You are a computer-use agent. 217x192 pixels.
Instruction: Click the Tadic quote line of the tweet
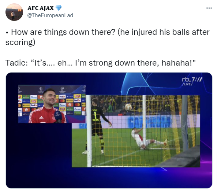point(101,63)
